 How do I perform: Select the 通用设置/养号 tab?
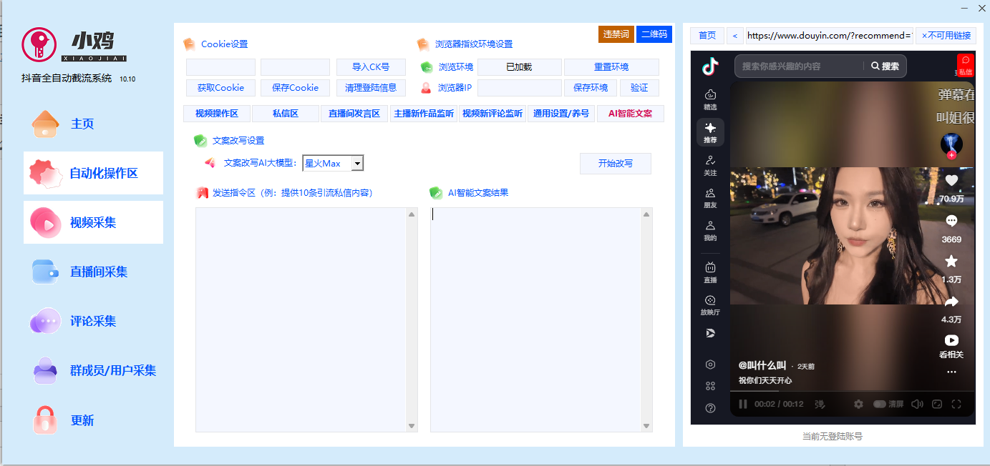click(x=560, y=113)
